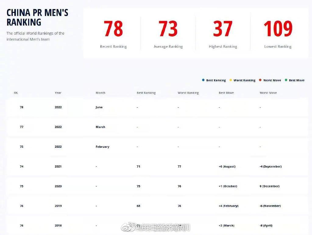Click year 2022 in the March row
The width and height of the screenshot is (312, 235).
pyautogui.click(x=58, y=127)
